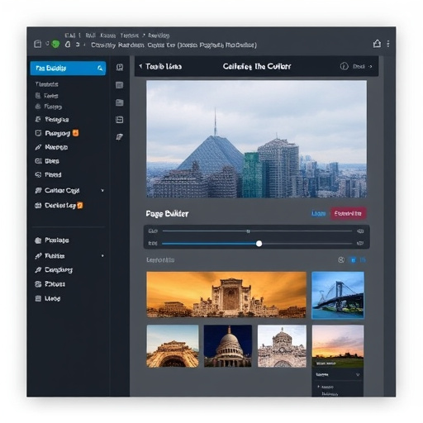Open the "Lioog" row ending the sidebar list
Image resolution: width=423 pixels, height=423 pixels.
tap(48, 298)
